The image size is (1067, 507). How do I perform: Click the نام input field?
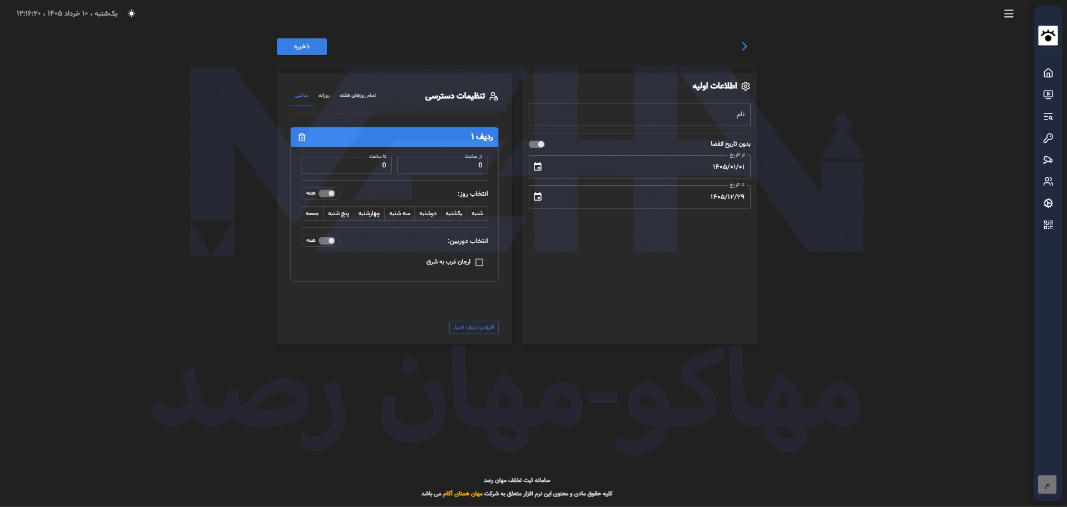[x=639, y=115]
